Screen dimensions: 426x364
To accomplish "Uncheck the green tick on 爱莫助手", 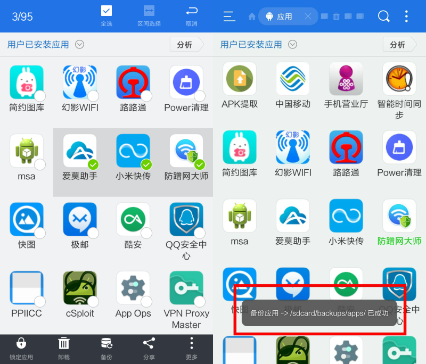I will tap(93, 164).
